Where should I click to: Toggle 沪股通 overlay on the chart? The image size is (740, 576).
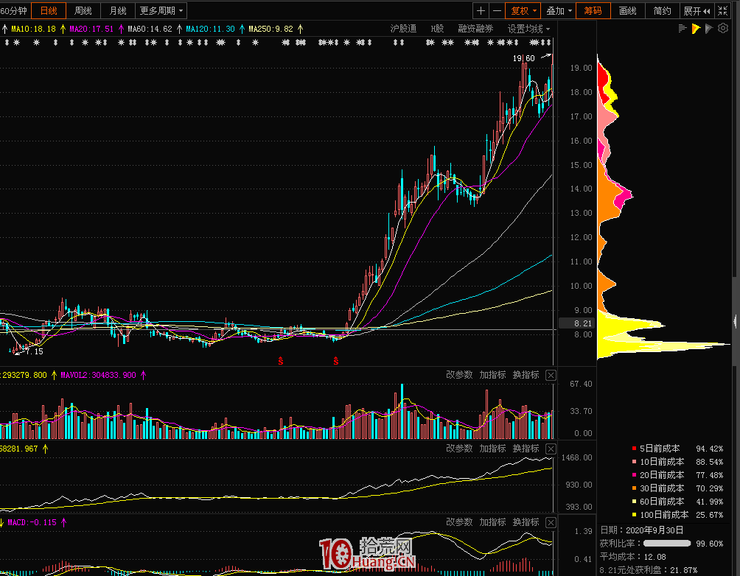(403, 29)
